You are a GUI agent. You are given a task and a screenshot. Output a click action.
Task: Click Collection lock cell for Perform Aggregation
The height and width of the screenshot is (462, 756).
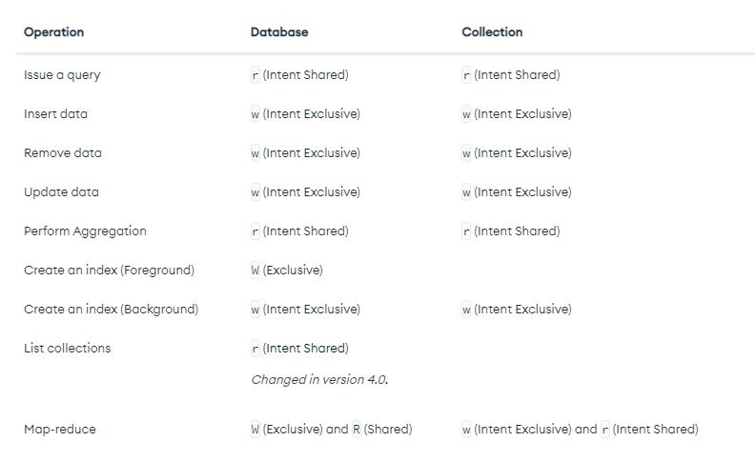(x=511, y=231)
